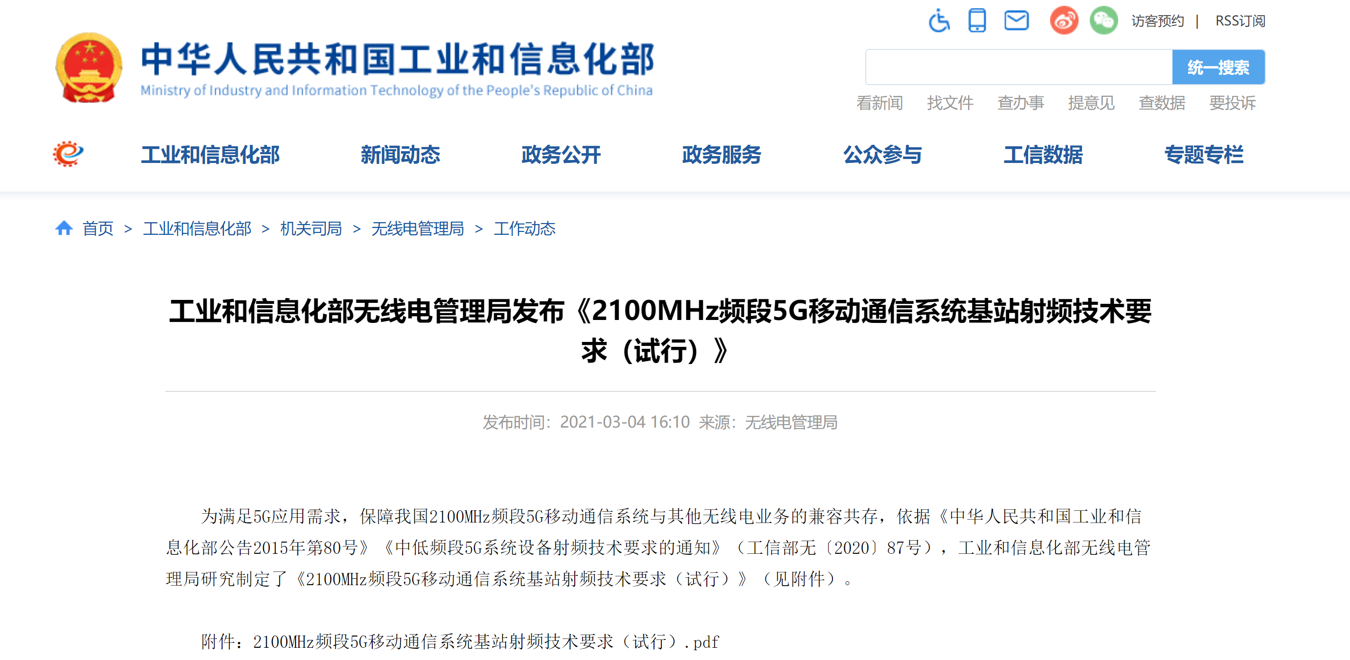Go to 无线电管理局 breadcrumb link
1350x660 pixels.
pyautogui.click(x=418, y=228)
